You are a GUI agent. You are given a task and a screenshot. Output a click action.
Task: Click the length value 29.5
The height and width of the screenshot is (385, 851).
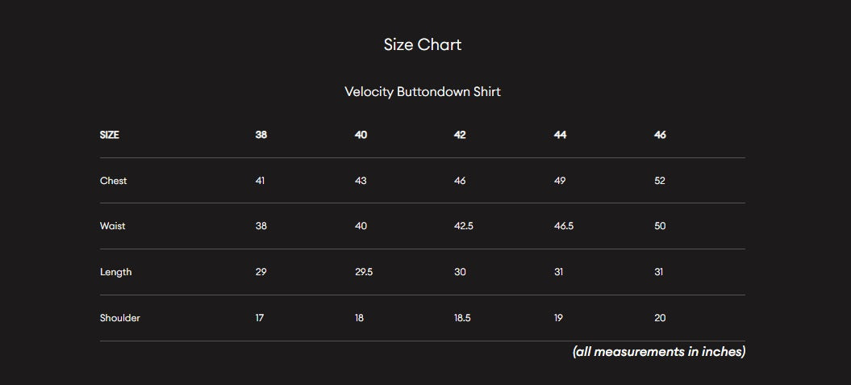[364, 272]
